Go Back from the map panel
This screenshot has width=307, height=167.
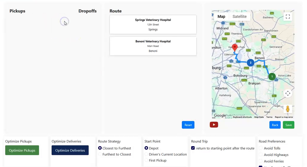pyautogui.click(x=275, y=125)
